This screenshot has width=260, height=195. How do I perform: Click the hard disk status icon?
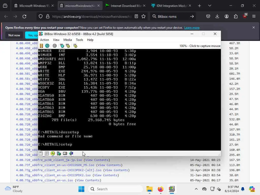(65, 153)
